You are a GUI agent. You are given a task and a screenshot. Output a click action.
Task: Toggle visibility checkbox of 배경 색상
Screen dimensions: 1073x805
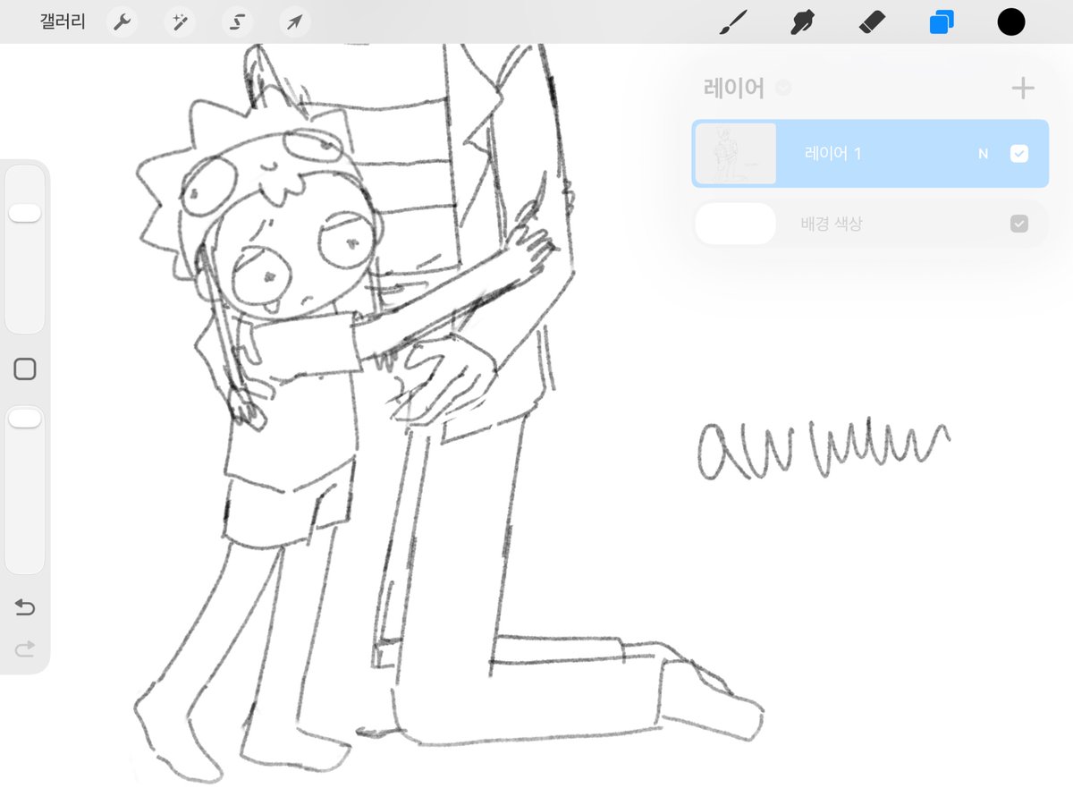[1019, 224]
